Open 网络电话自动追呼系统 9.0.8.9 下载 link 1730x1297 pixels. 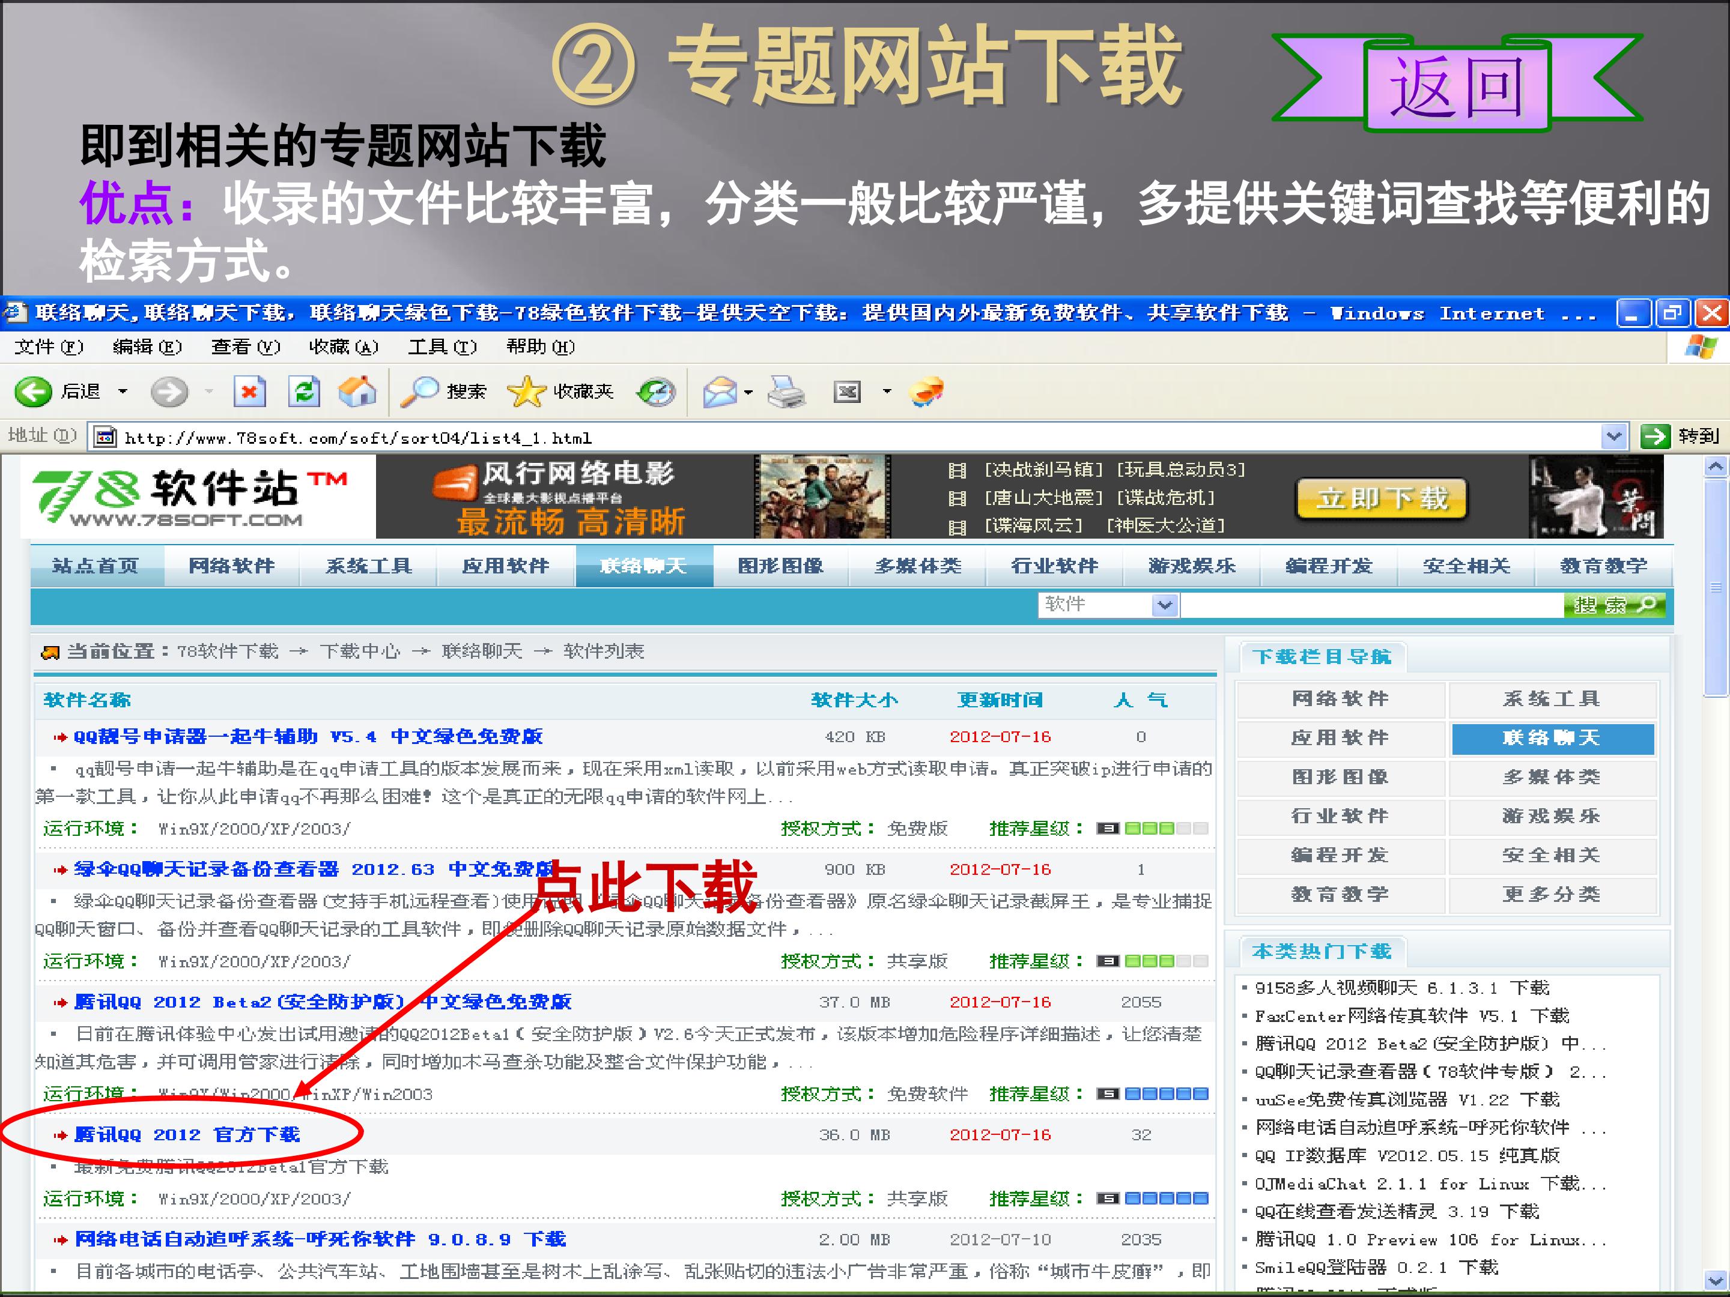(320, 1239)
